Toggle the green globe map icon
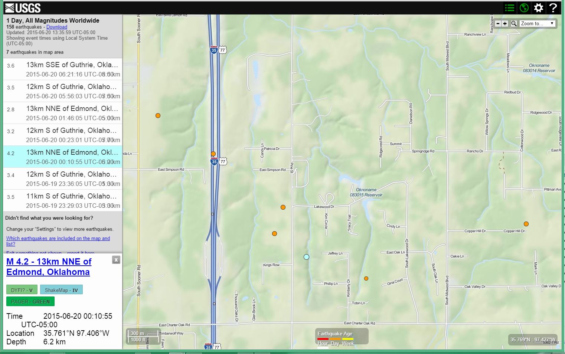Image resolution: width=565 pixels, height=354 pixels. click(524, 8)
